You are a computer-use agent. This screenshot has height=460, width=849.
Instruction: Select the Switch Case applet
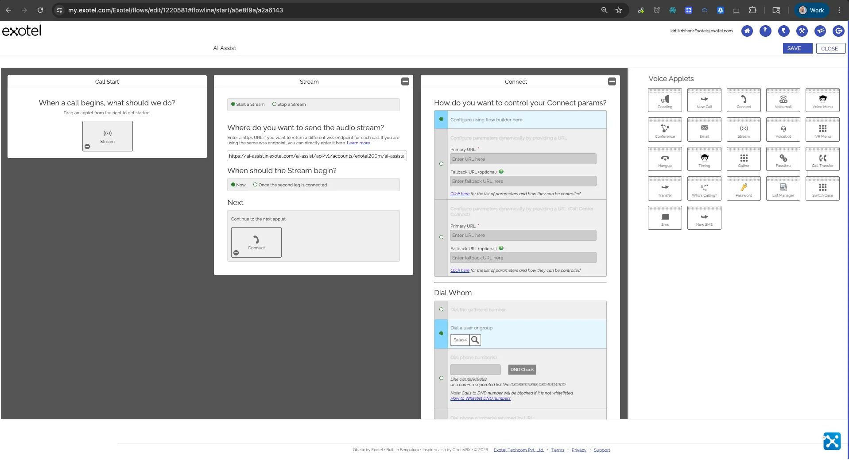click(822, 189)
